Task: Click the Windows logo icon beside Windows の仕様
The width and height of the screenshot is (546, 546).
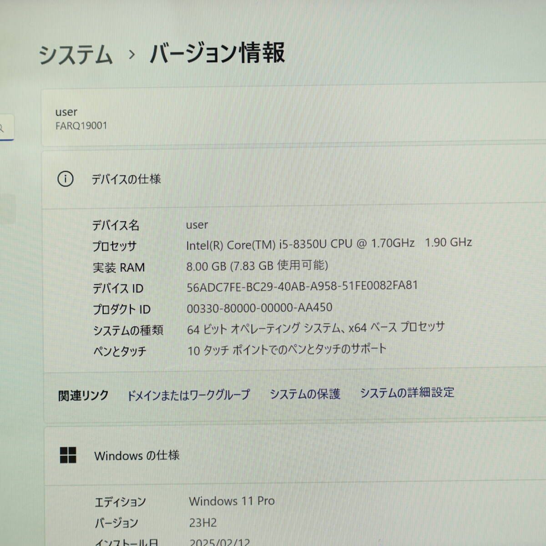Action: [x=68, y=455]
